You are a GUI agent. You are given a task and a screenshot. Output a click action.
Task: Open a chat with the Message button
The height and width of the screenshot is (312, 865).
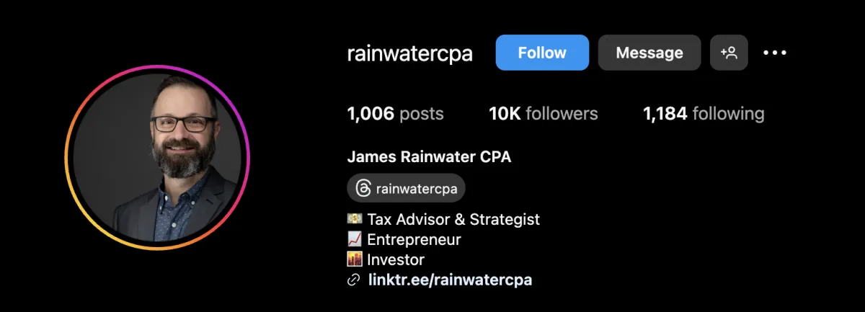(x=649, y=53)
